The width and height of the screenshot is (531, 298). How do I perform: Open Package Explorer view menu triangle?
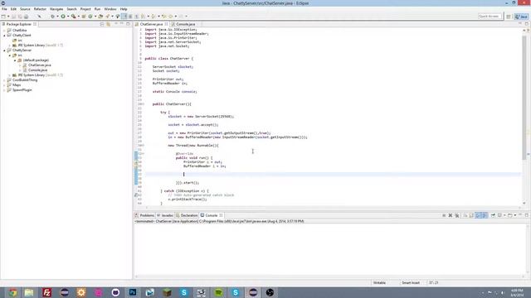(115, 24)
